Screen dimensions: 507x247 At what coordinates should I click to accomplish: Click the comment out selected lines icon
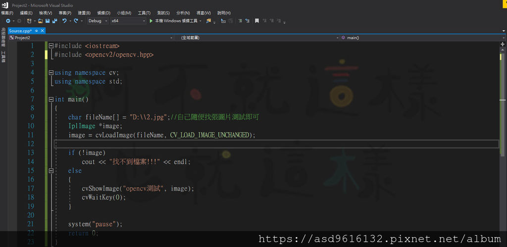(240, 21)
